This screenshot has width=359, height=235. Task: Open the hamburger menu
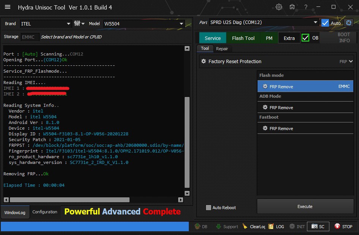coord(8,7)
